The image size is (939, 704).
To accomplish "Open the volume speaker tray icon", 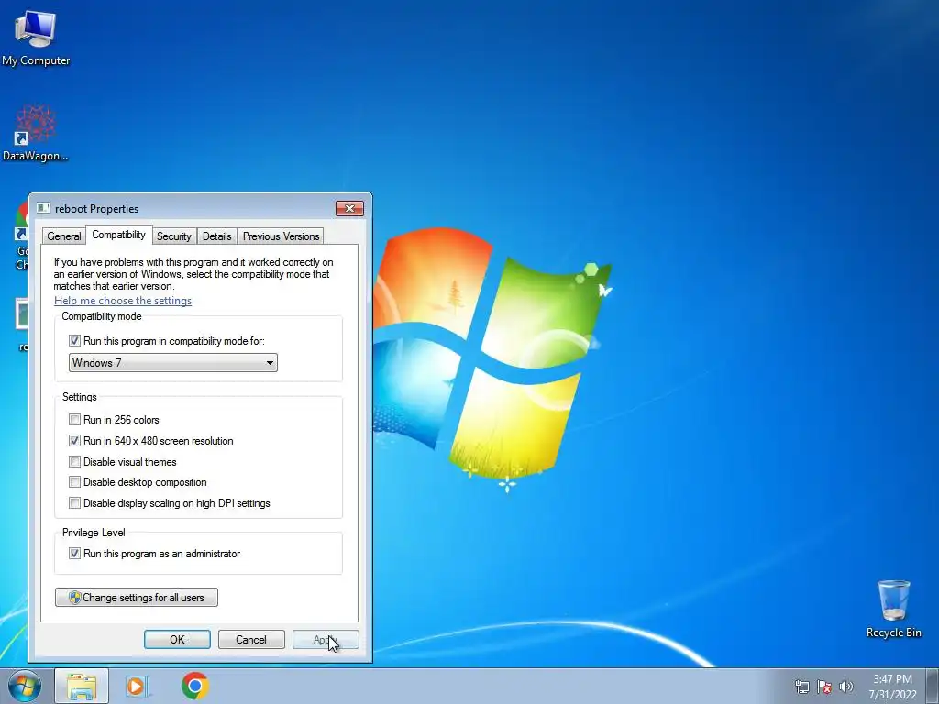I will pyautogui.click(x=846, y=687).
